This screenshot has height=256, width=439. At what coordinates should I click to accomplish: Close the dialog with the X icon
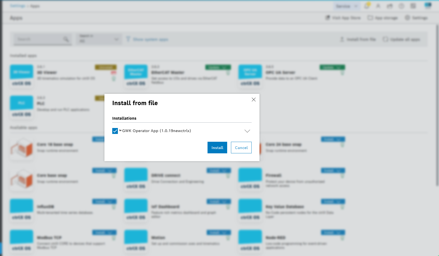pos(254,99)
